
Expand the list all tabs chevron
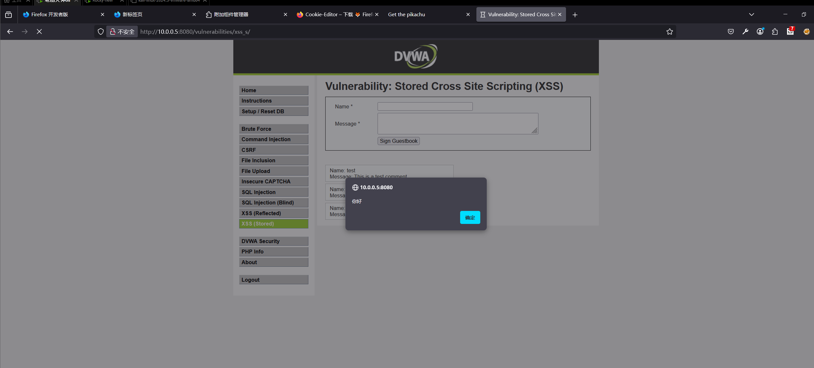tap(751, 15)
